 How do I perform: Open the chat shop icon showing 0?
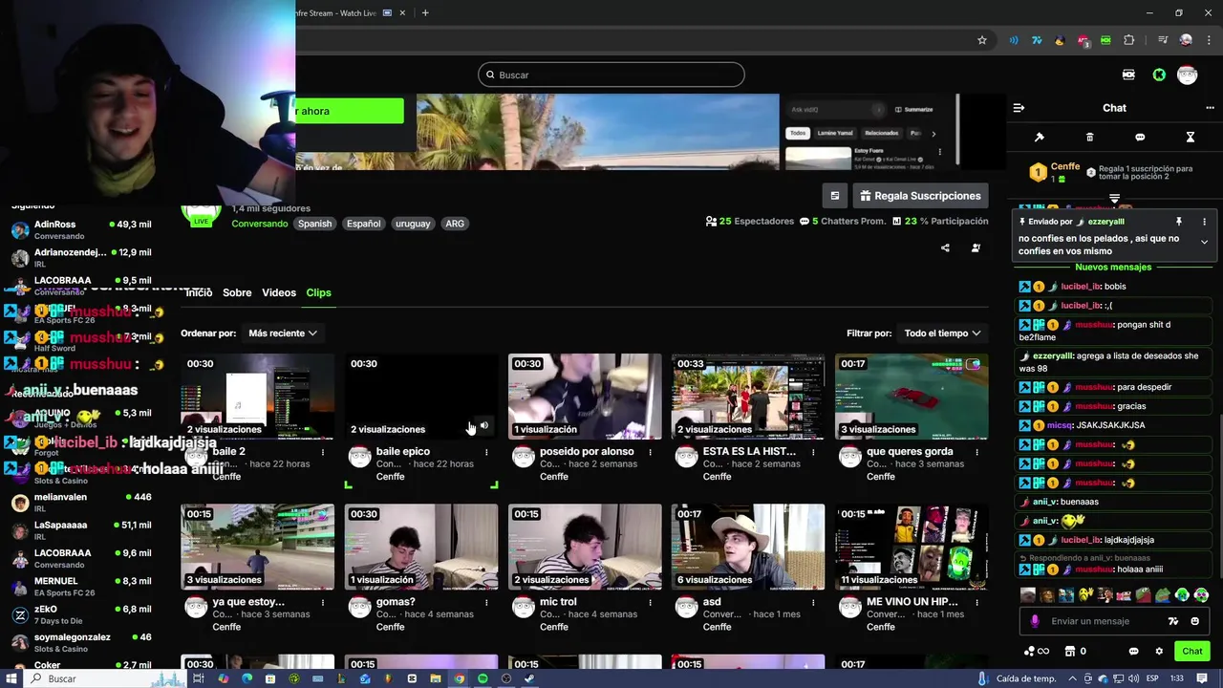click(x=1076, y=652)
